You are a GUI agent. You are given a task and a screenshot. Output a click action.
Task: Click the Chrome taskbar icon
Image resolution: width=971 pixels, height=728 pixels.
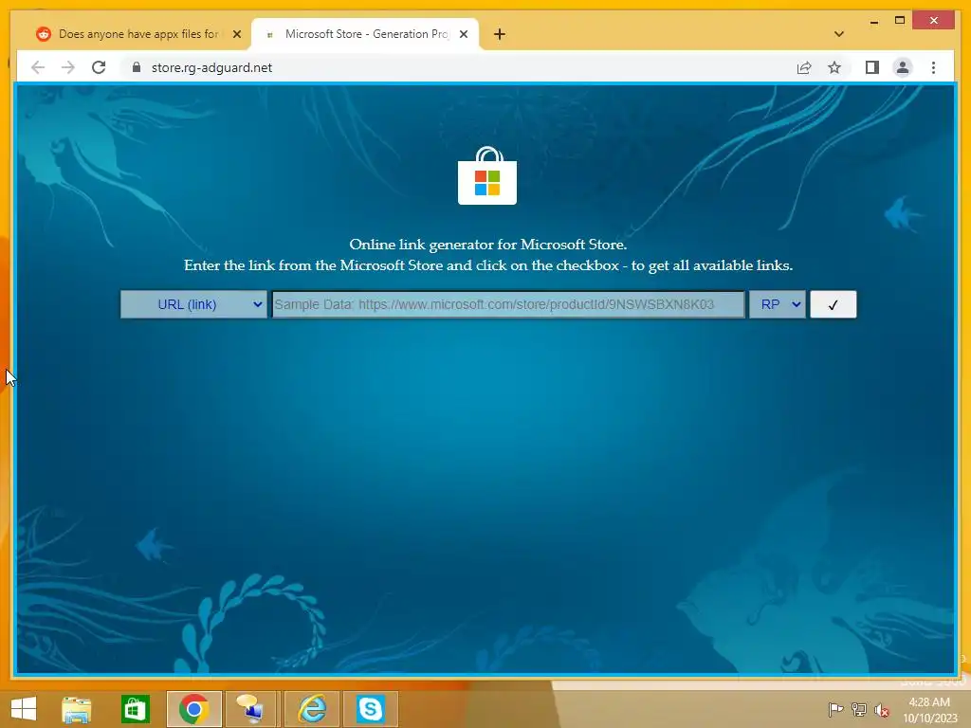[x=193, y=709]
